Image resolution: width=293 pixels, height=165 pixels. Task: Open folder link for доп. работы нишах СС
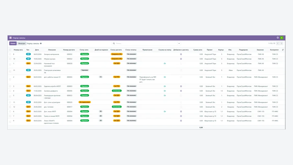pos(165,77)
